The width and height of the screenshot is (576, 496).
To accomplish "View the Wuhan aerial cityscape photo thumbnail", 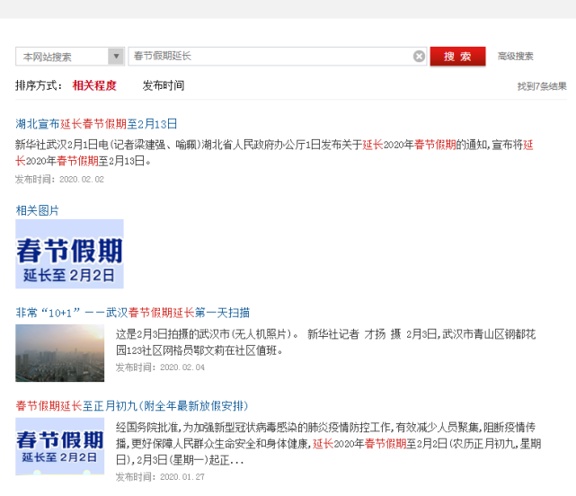I will pos(59,353).
